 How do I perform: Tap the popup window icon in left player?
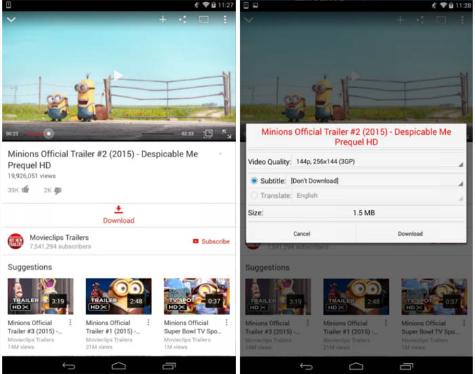click(x=208, y=133)
